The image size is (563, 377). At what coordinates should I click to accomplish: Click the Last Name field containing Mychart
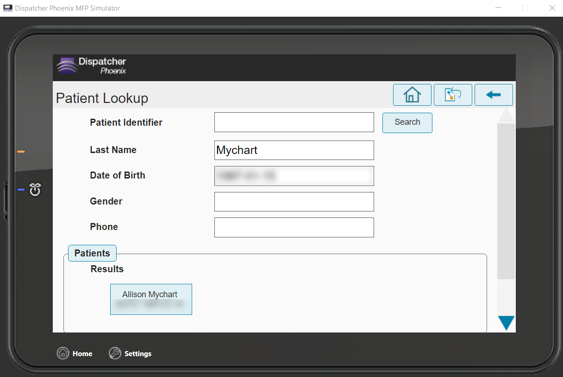(x=294, y=150)
